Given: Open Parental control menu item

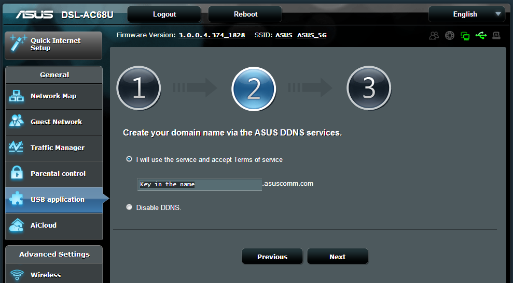Looking at the screenshot, I should (x=54, y=174).
